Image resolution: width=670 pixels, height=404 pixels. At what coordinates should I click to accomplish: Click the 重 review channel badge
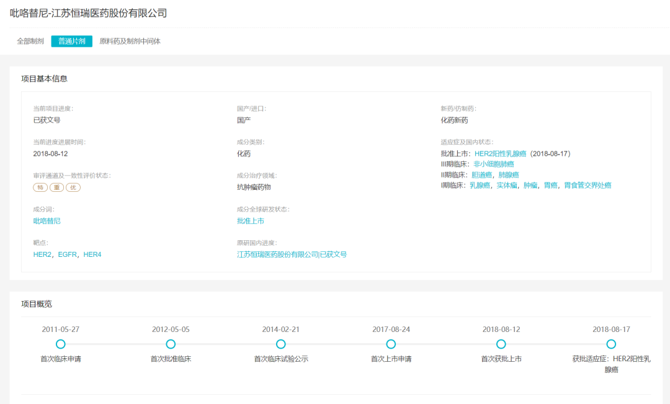point(57,187)
